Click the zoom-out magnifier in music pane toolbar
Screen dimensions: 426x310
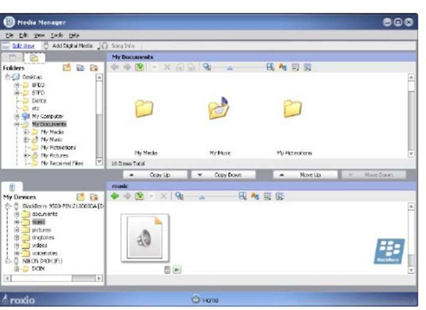click(x=179, y=196)
